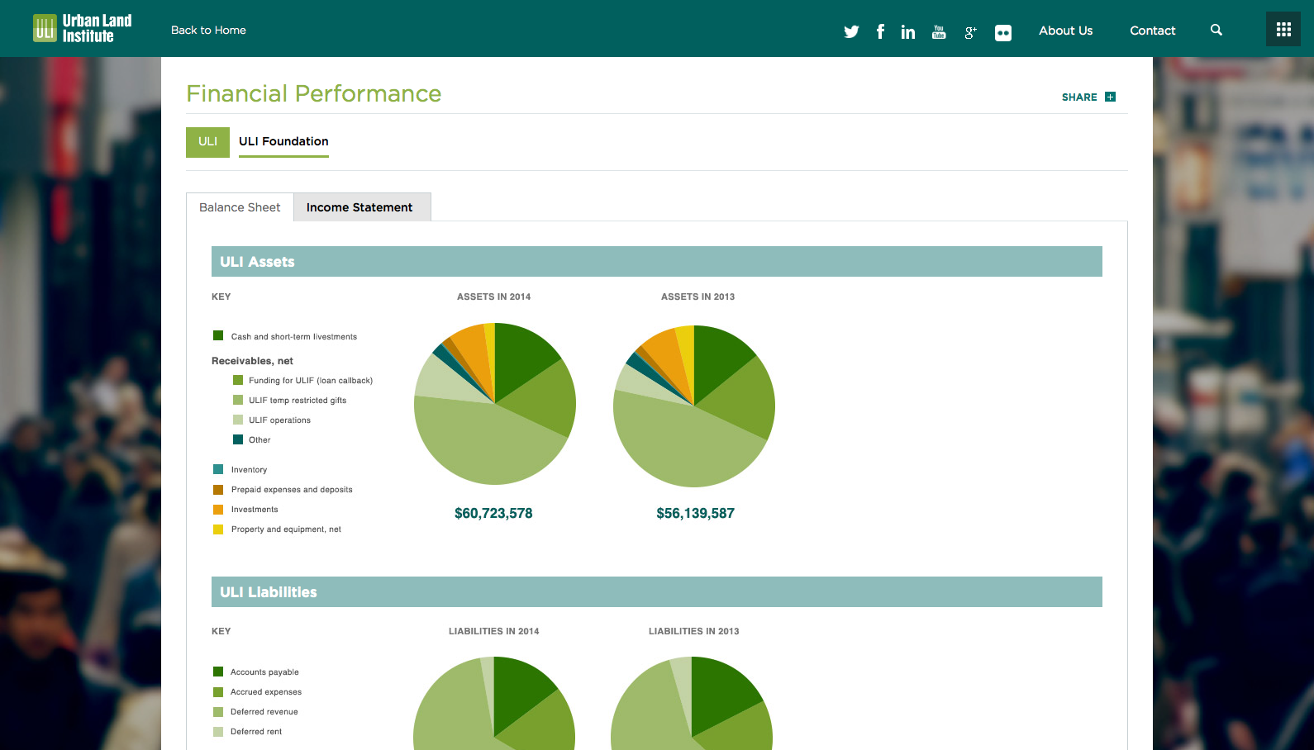
Task: Click the Assets in 2013 pie chart
Action: [x=694, y=406]
